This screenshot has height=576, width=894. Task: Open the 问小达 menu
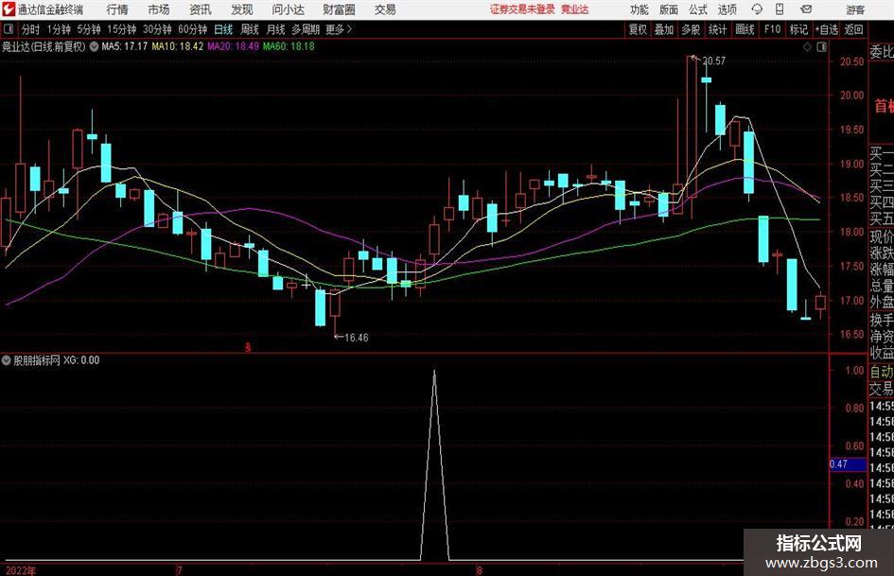288,9
